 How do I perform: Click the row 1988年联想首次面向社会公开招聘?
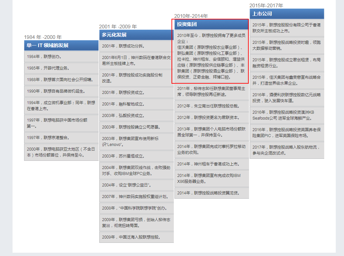pos(61,79)
